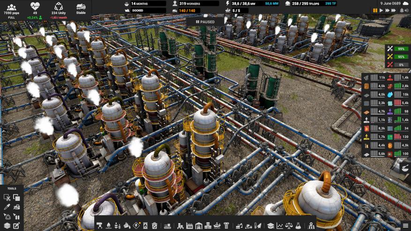
Task: Select the bulldozer demolish tool
Action: click(16, 207)
